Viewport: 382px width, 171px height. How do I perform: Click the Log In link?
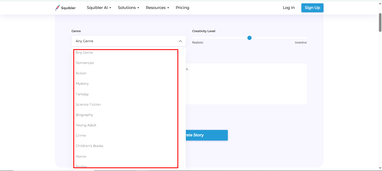coord(289,8)
